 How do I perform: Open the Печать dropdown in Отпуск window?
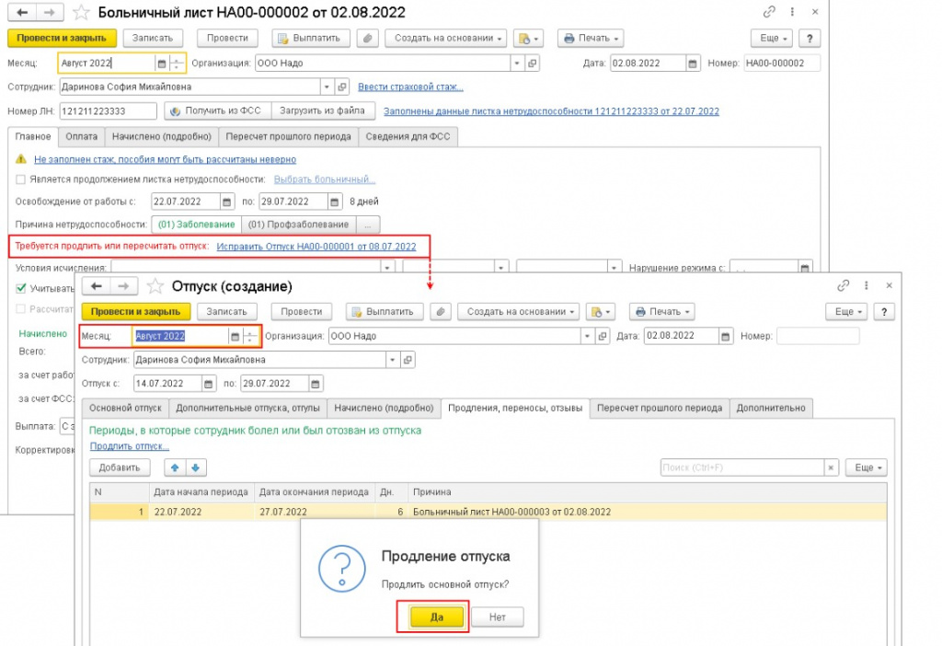[662, 312]
